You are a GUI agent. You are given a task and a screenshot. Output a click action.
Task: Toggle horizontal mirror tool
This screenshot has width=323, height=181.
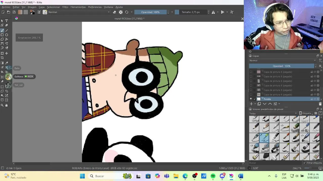point(213,12)
